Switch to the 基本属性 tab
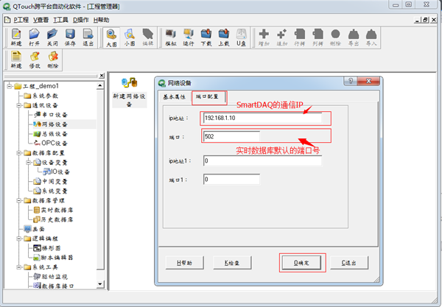Screen dimensions: 442x307 (x=175, y=97)
